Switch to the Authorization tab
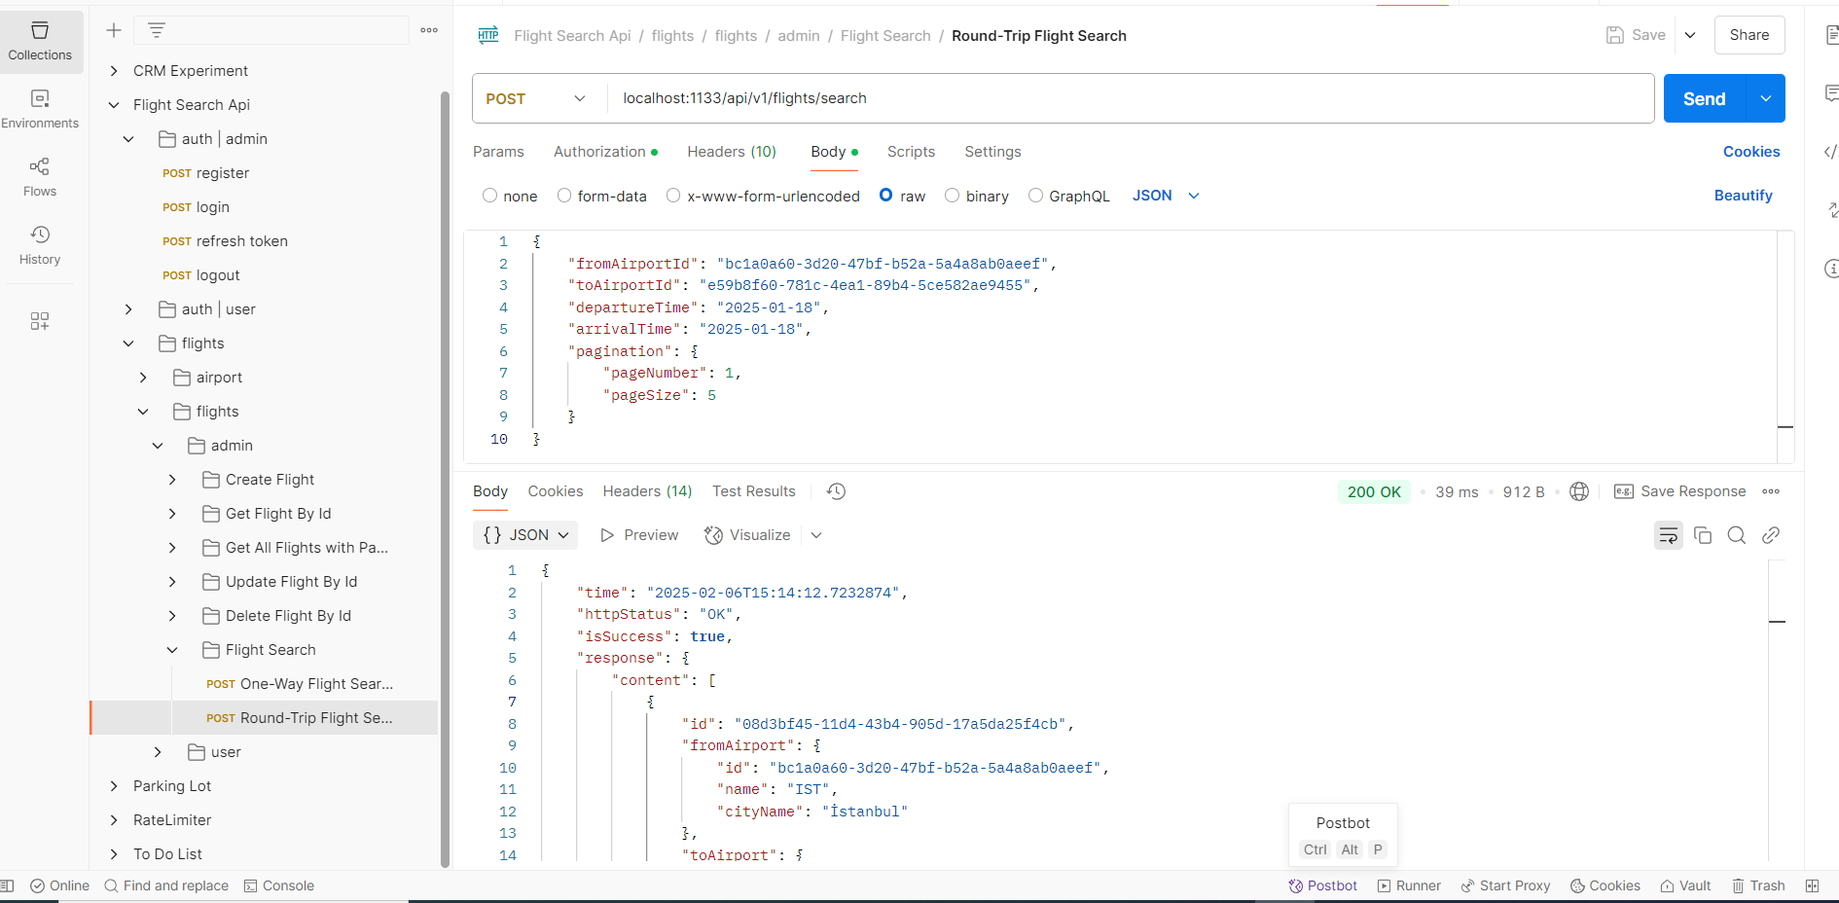Viewport: 1839px width, 903px height. [605, 152]
